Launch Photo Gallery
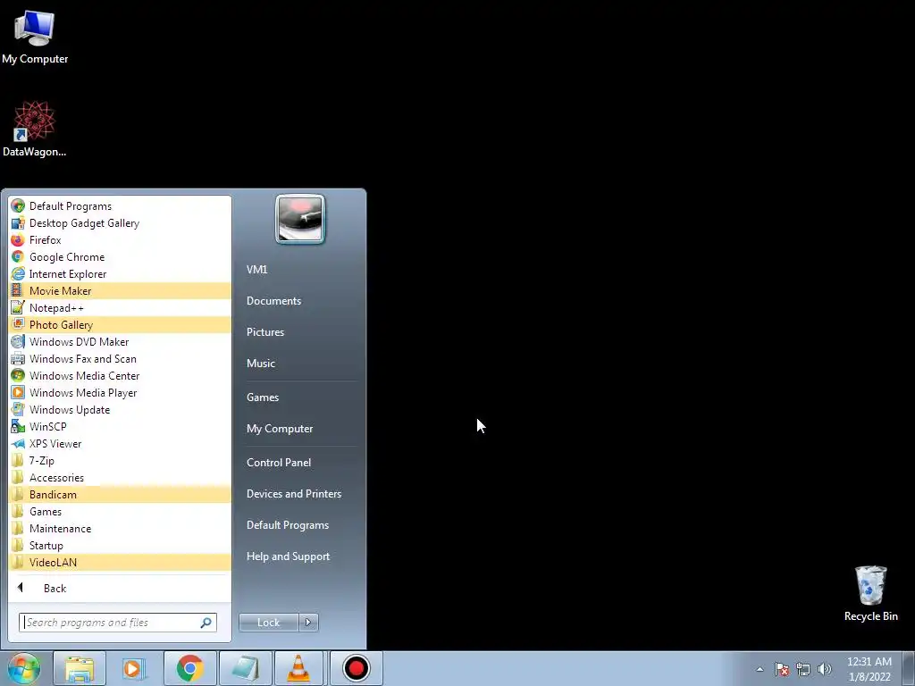 tap(121, 324)
